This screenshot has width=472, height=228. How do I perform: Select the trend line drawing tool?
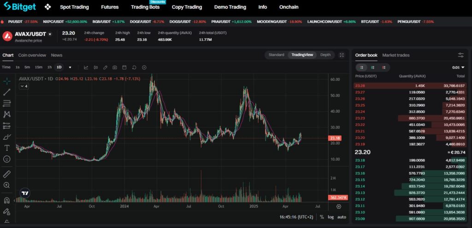(x=7, y=92)
